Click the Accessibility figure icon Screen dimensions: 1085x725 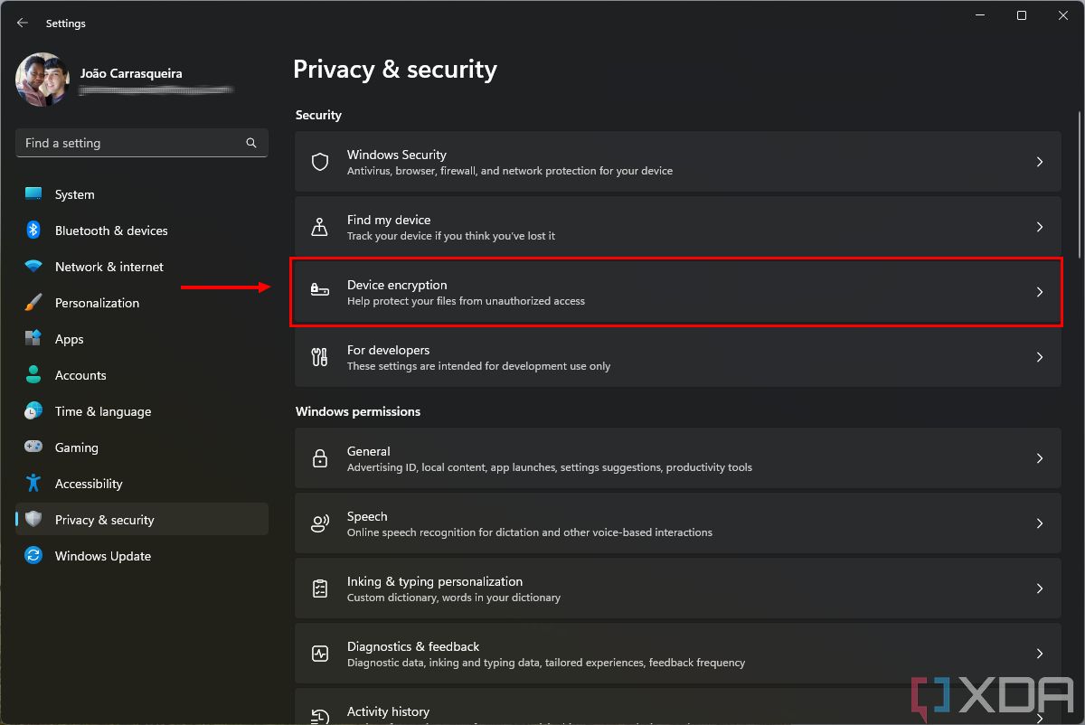tap(33, 484)
